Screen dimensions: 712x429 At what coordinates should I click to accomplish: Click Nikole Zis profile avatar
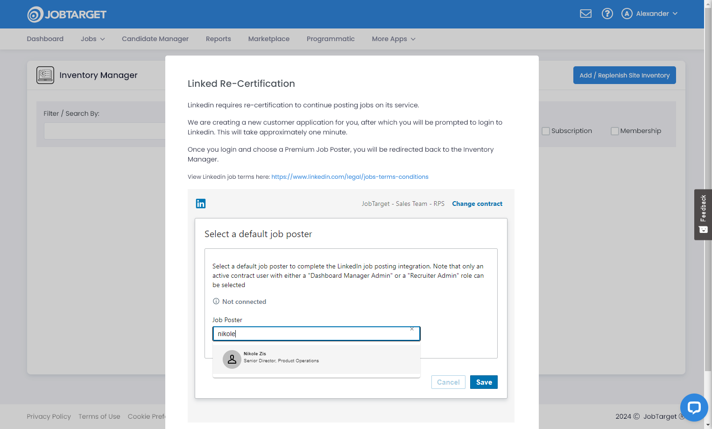point(232,359)
